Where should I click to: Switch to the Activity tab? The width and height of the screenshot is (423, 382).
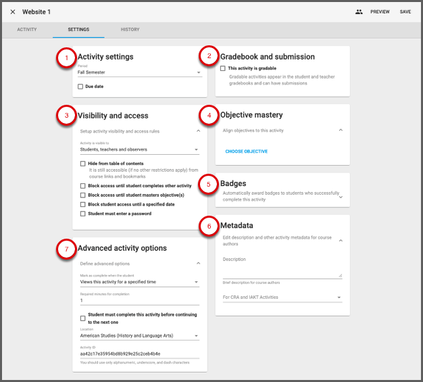pos(26,30)
